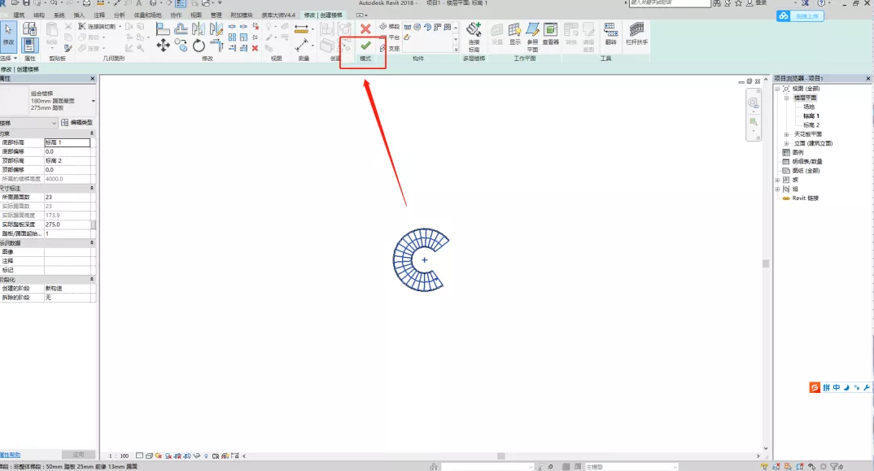Collapse the 约束 (Constraints) section
Image resolution: width=874 pixels, height=471 pixels.
91,133
